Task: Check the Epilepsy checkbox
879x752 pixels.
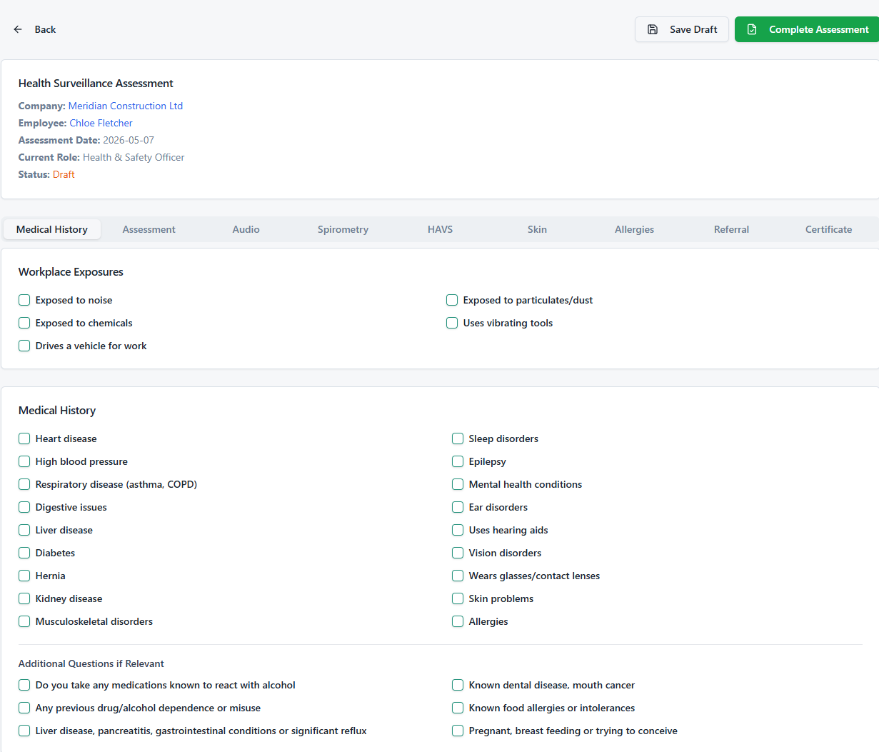Action: pyautogui.click(x=458, y=461)
